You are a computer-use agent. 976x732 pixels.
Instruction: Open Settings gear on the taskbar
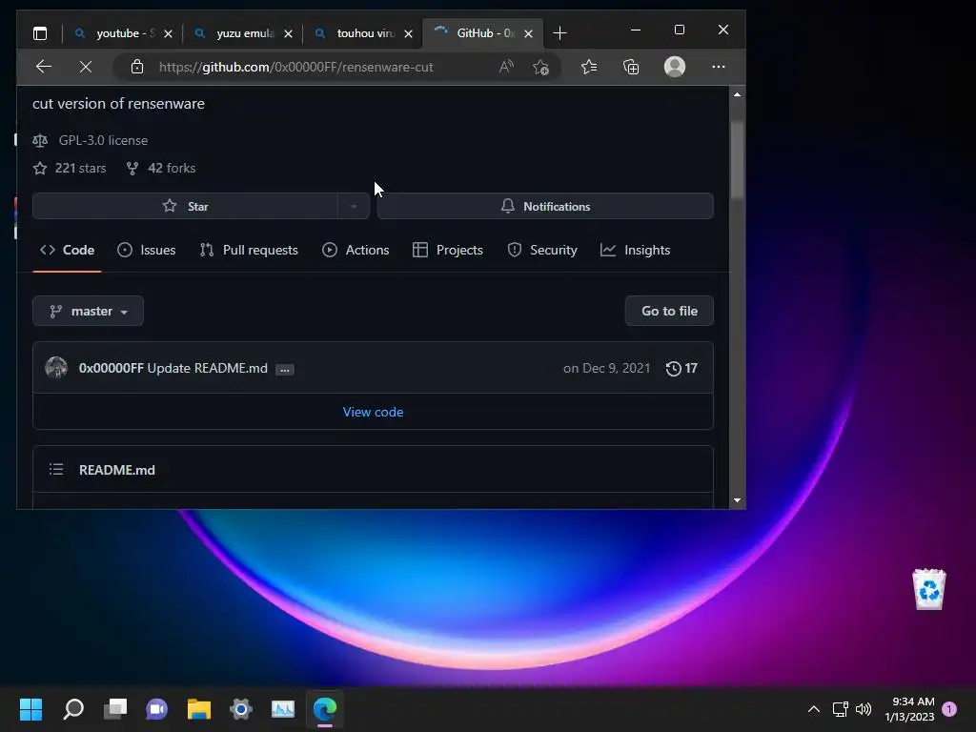tap(241, 709)
